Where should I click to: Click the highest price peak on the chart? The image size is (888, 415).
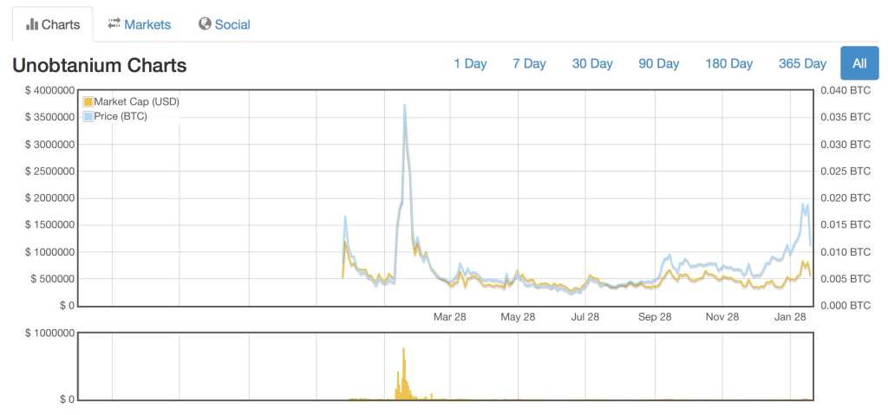coord(404,106)
